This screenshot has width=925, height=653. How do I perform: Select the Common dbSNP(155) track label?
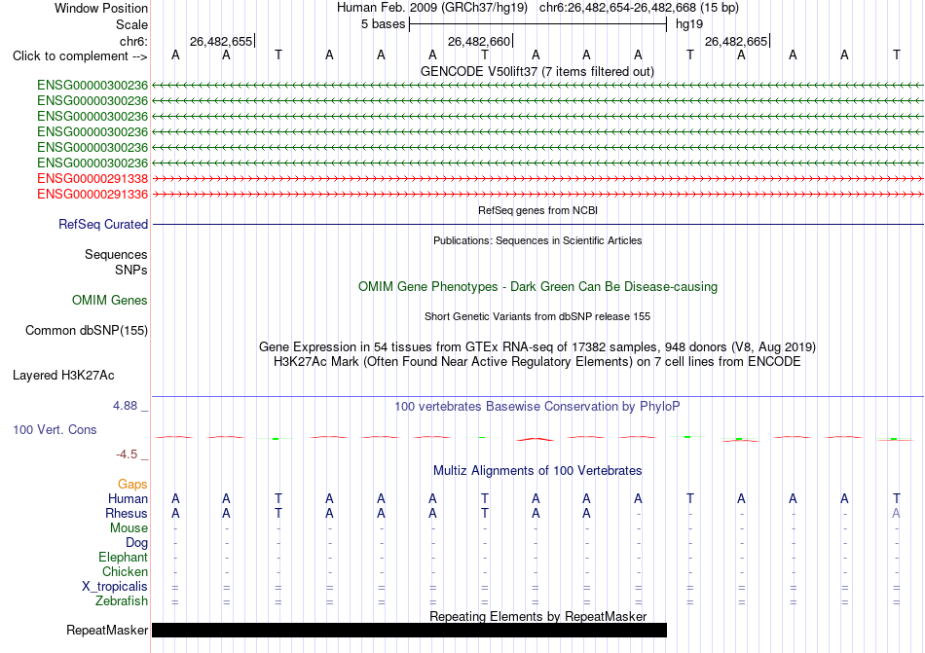tap(87, 331)
